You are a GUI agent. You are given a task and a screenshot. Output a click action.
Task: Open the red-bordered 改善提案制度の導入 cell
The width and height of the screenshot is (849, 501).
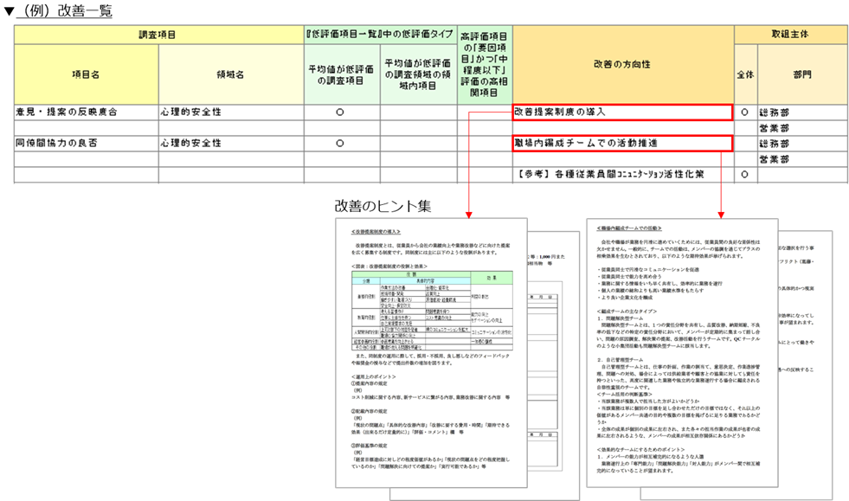(x=622, y=112)
